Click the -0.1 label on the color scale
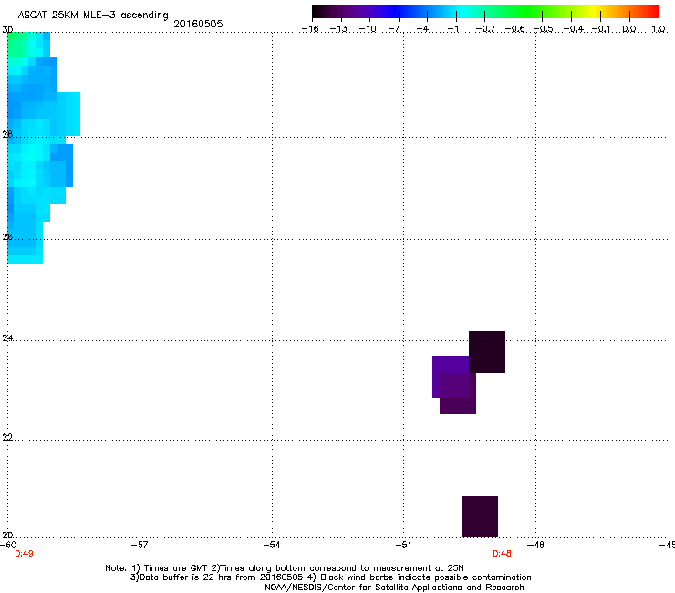The width and height of the screenshot is (675, 593). point(601,29)
